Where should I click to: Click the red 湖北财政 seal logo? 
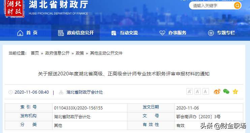(x=15, y=8)
